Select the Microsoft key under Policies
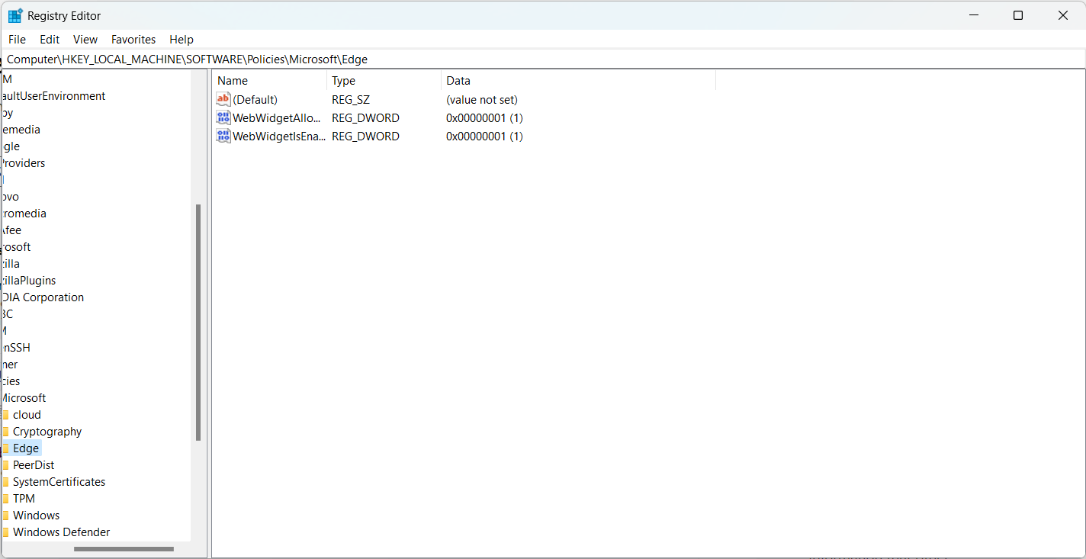Image resolution: width=1086 pixels, height=559 pixels. coord(23,398)
